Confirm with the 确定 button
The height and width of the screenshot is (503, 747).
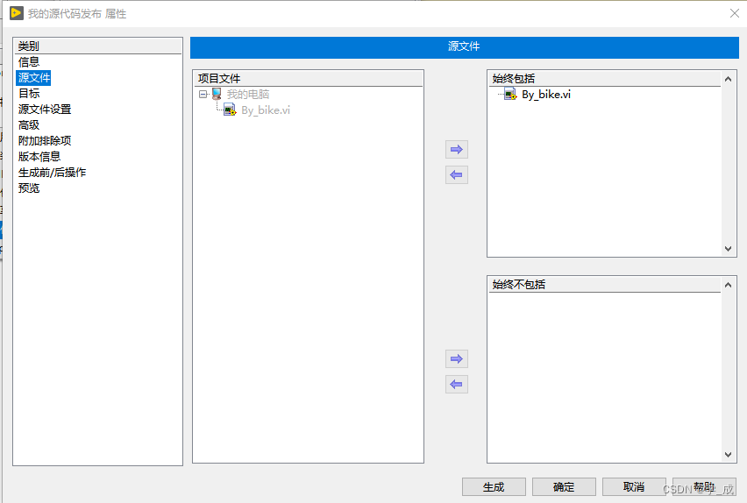[564, 487]
